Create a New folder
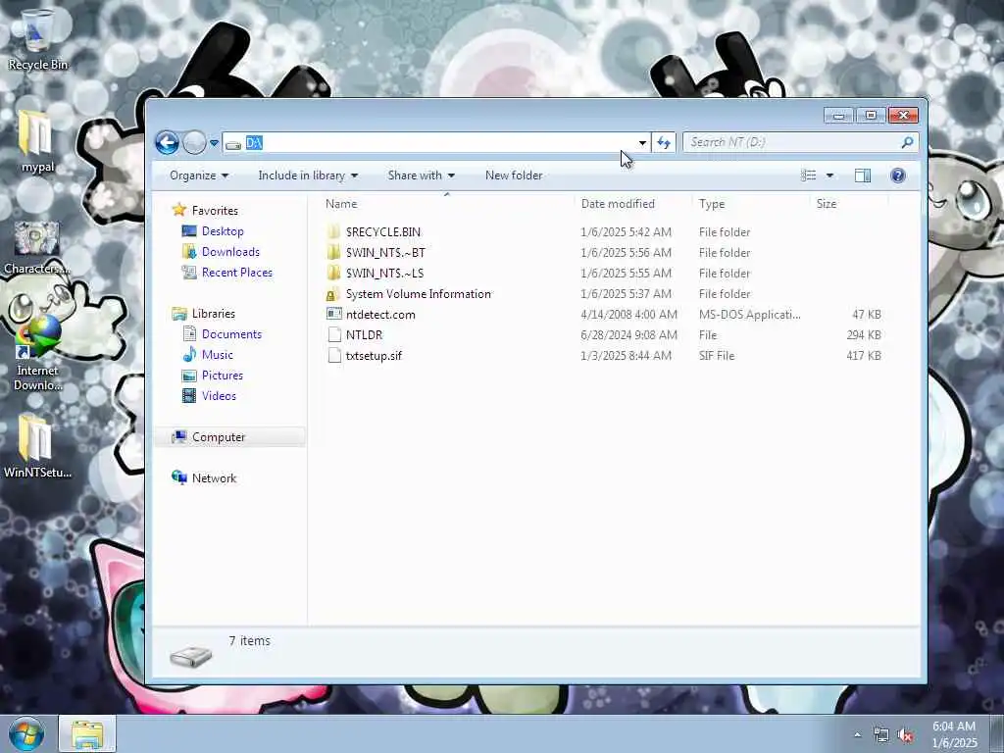Viewport: 1004px width, 753px height. [x=514, y=176]
